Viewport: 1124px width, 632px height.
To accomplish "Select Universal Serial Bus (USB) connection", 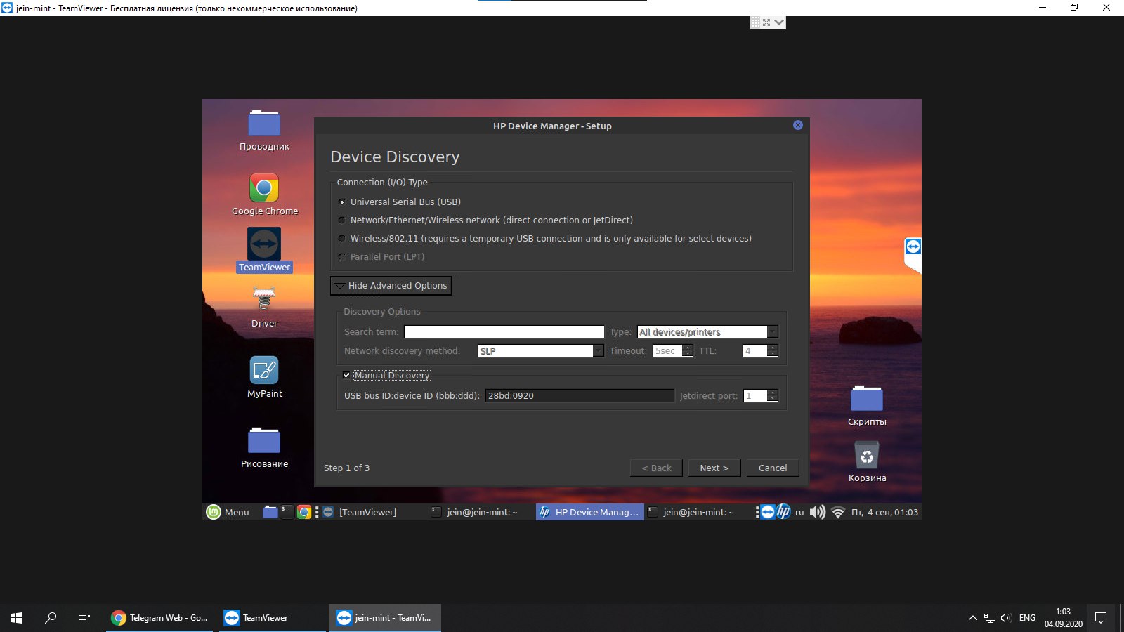I will pos(342,202).
